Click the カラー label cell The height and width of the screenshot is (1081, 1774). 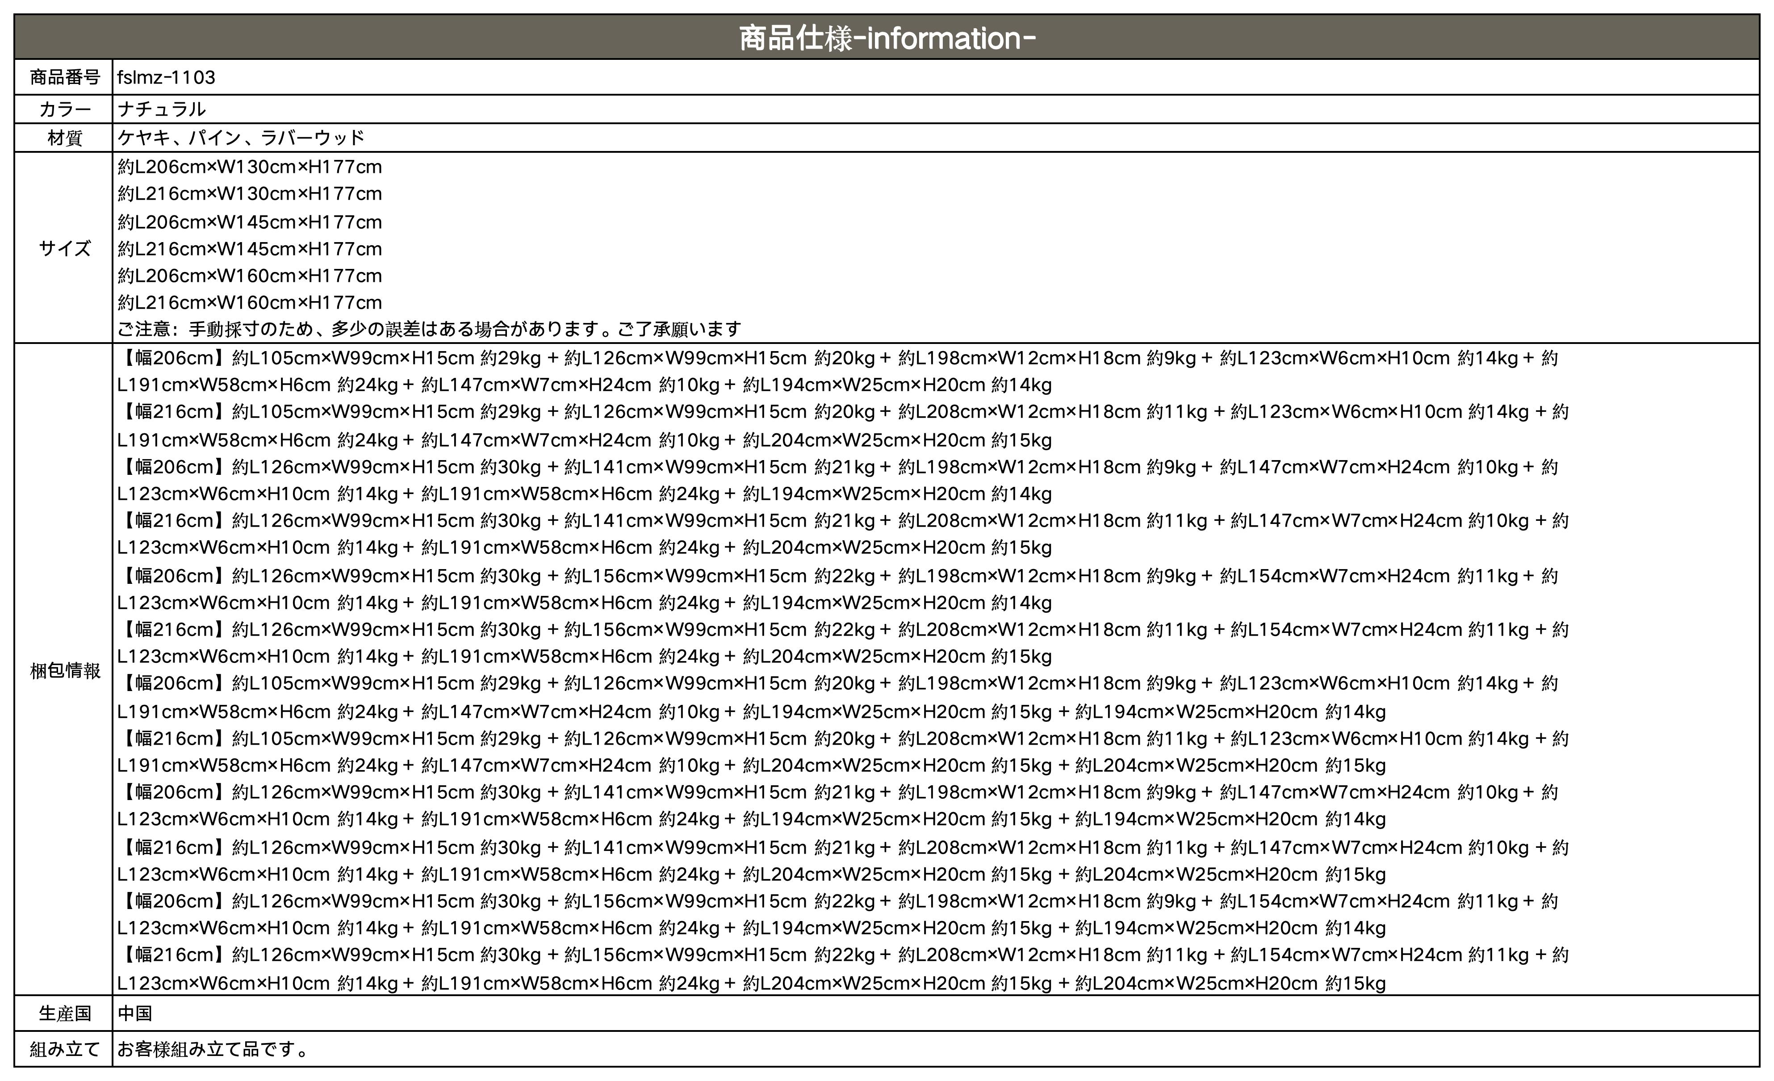64,109
